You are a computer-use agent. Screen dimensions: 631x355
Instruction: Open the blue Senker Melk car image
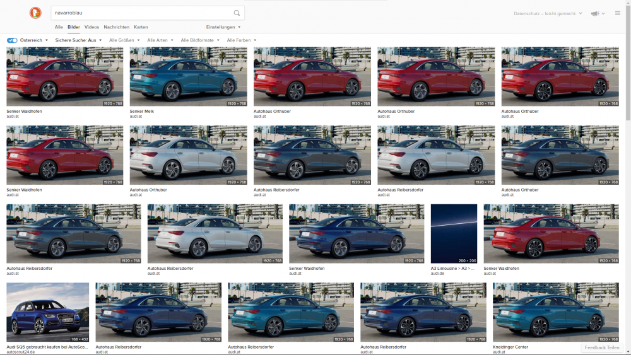point(188,76)
